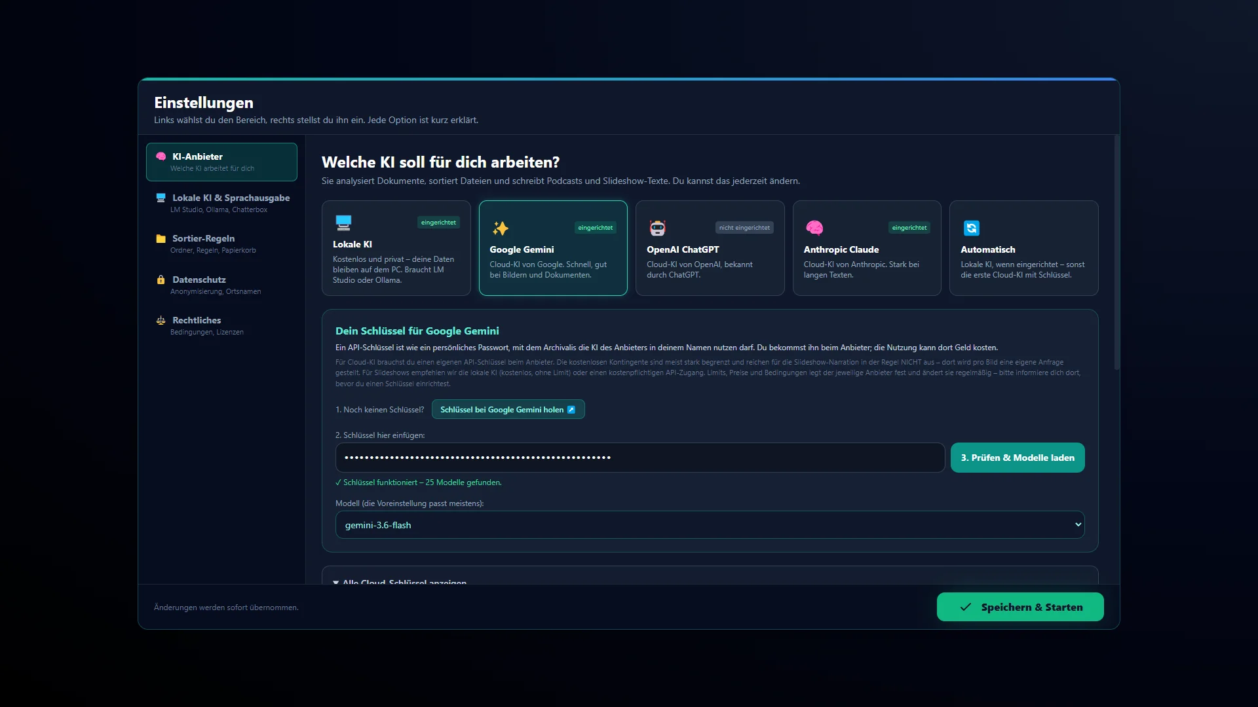
Task: Click the padlock icon beside Datenschutz
Action: tap(161, 280)
